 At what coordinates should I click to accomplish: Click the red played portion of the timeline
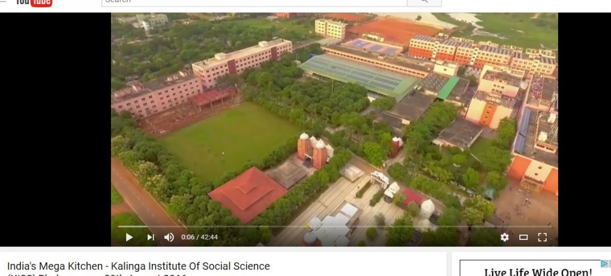pyautogui.click(x=118, y=226)
